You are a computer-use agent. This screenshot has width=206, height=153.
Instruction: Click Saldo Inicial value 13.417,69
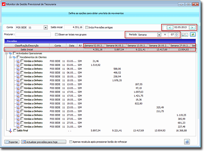point(162,49)
